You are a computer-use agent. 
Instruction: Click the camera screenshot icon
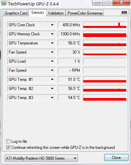(x=124, y=12)
